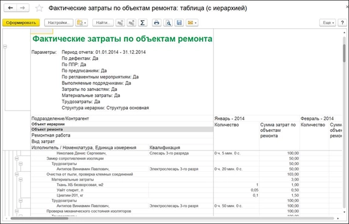Click the back navigation arrow
349x224 pixels.
(10, 8)
